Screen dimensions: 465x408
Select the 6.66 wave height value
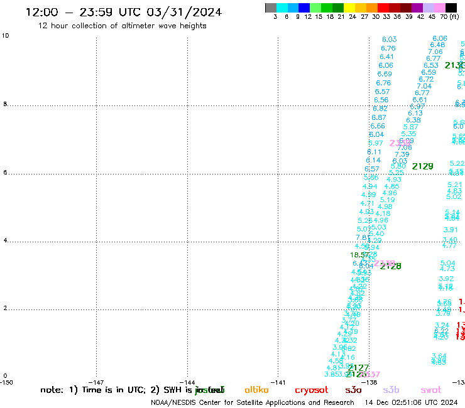pos(378,126)
